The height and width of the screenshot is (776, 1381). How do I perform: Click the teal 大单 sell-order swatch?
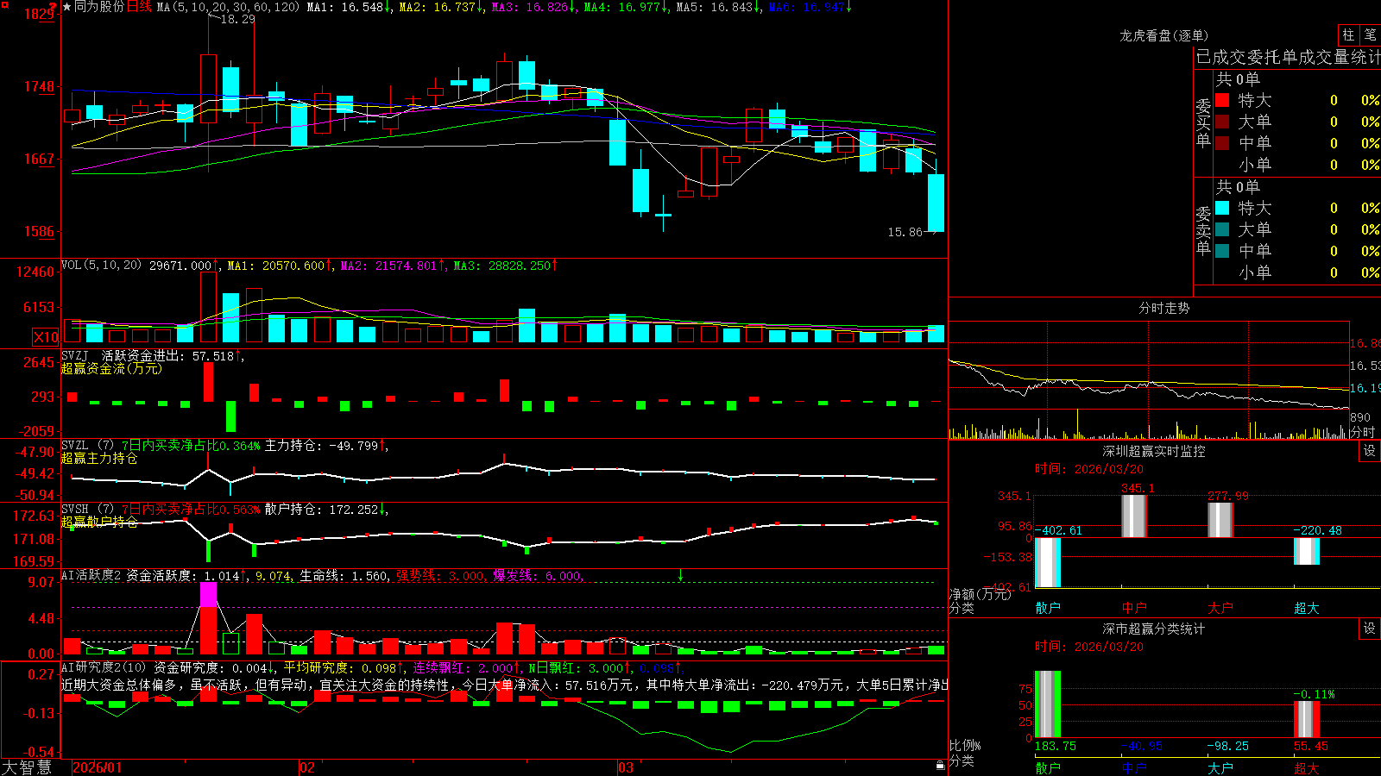point(1222,229)
